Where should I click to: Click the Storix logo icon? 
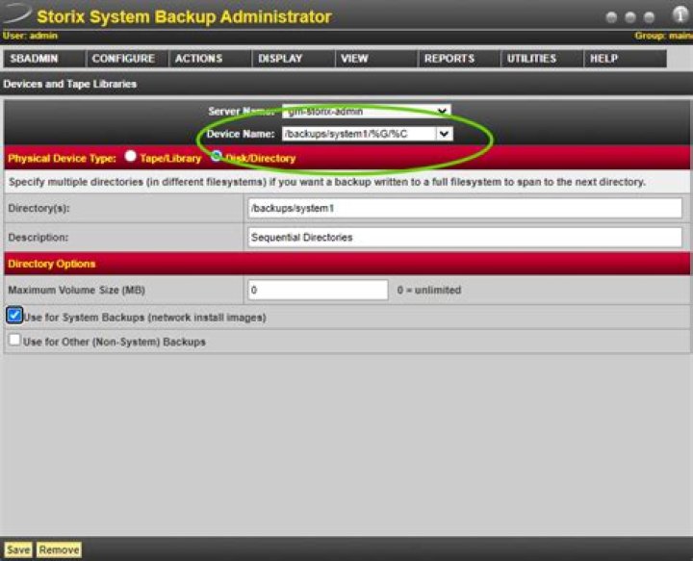tap(16, 13)
